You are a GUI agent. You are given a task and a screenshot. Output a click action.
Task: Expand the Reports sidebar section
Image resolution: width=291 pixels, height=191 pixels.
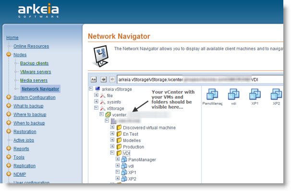(x=9, y=148)
